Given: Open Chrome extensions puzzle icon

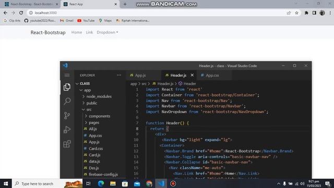Looking at the screenshot, I should [x=306, y=13].
